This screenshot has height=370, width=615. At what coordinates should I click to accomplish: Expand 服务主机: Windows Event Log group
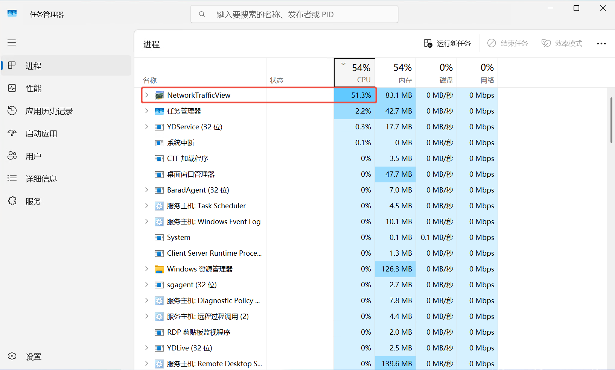click(x=147, y=221)
